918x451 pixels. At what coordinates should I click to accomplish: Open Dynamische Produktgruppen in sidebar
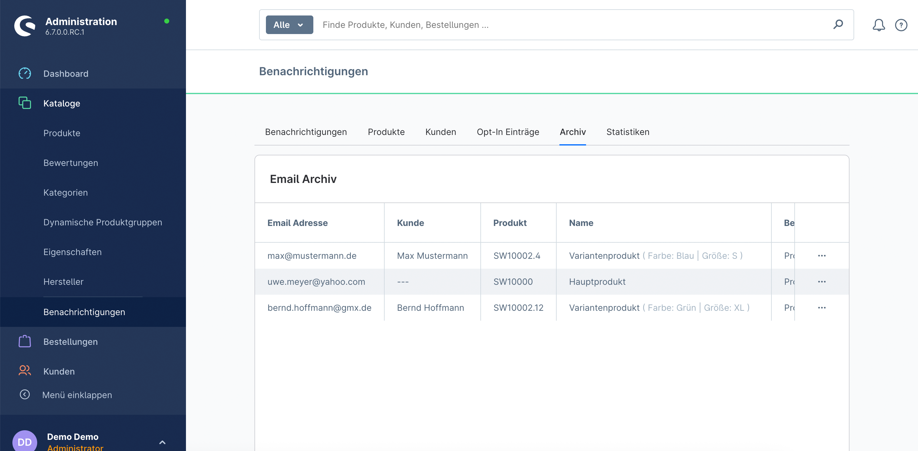point(103,222)
